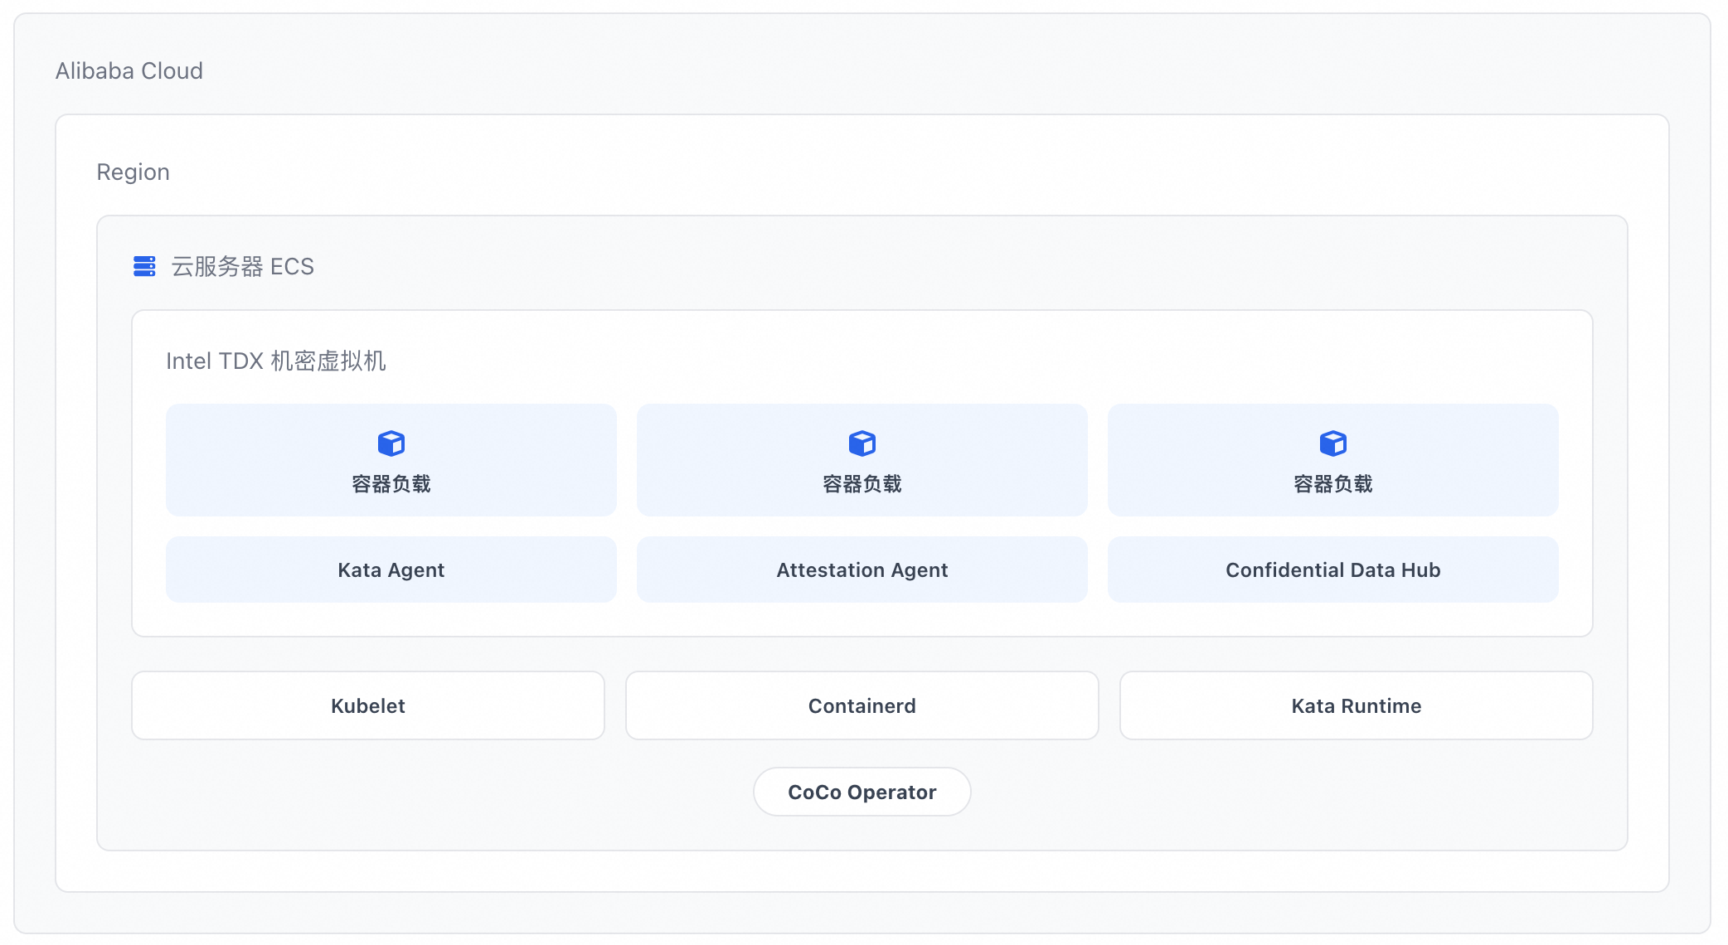Select the Kata Agent block
Screen dimensions: 1728x945
[391, 569]
